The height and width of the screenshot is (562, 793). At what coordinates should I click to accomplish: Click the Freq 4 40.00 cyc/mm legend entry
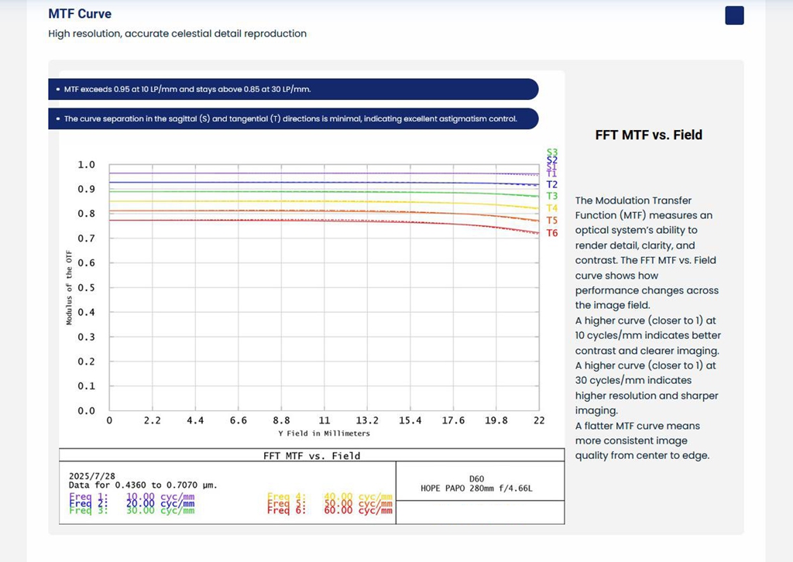point(330,496)
